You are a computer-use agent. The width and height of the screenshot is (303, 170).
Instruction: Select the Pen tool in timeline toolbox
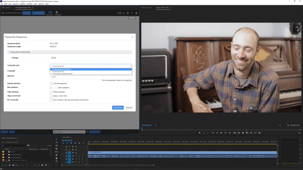tap(57, 155)
